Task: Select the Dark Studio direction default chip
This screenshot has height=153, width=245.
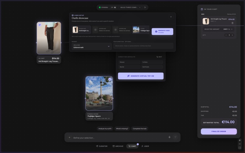Action: pos(152,67)
